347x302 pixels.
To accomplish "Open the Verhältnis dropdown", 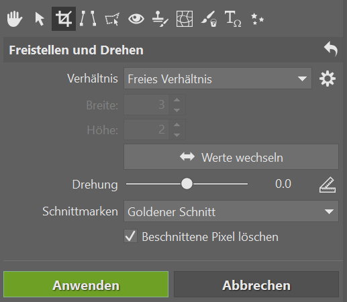I will (x=217, y=79).
